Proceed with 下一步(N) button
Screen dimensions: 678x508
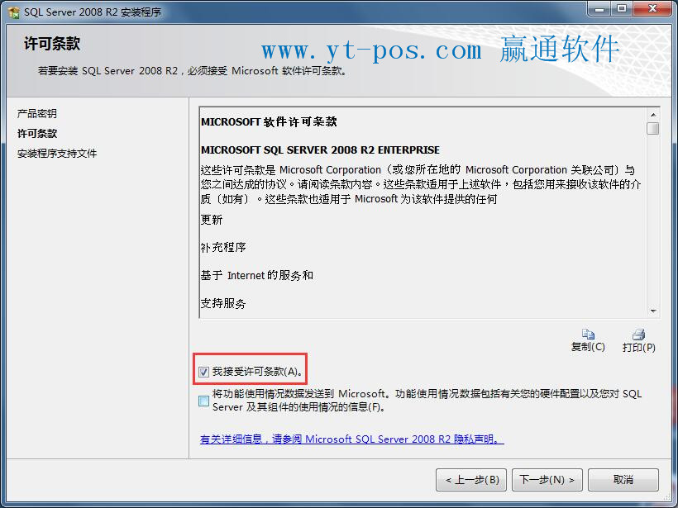pyautogui.click(x=547, y=480)
